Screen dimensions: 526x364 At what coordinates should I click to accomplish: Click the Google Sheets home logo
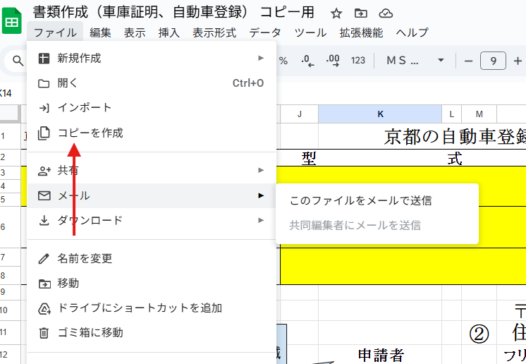coord(13,21)
